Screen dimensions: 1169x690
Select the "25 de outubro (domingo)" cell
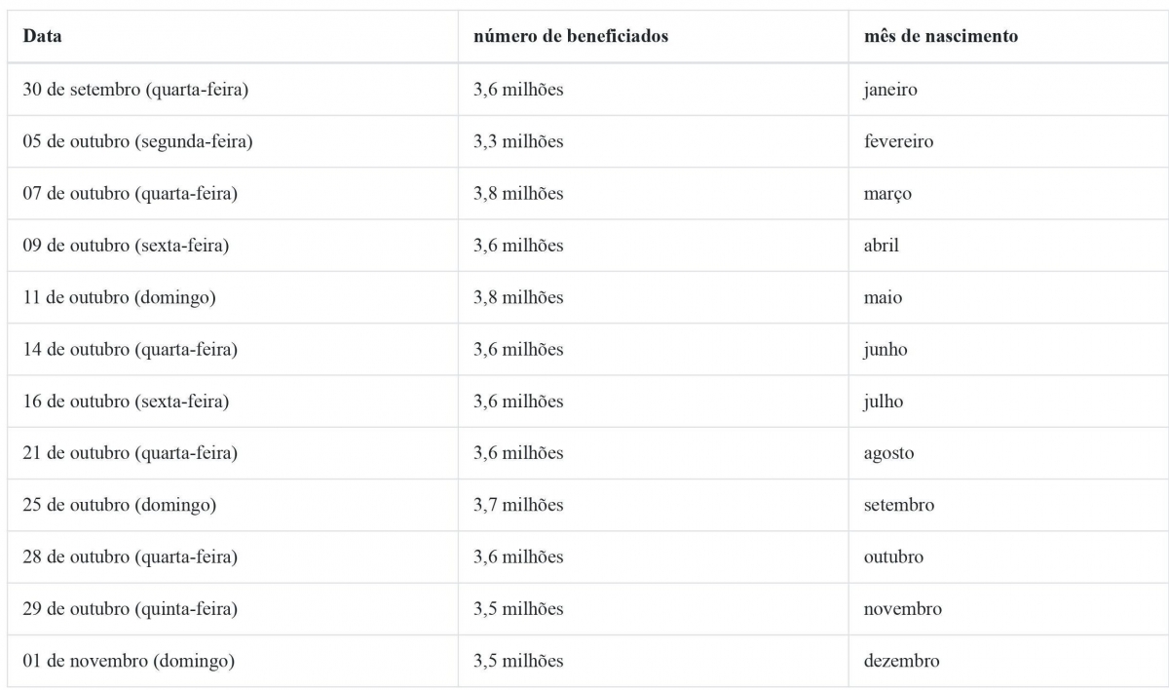pyautogui.click(x=120, y=505)
